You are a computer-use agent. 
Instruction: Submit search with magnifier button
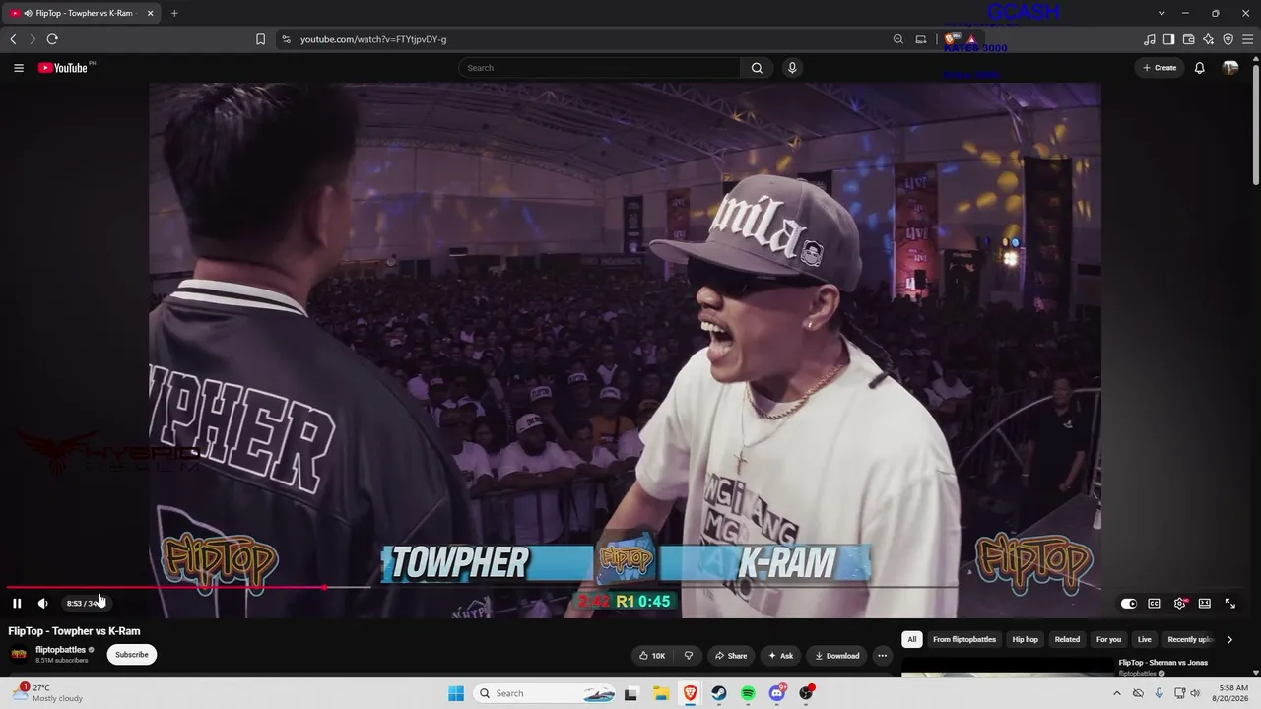click(x=757, y=68)
